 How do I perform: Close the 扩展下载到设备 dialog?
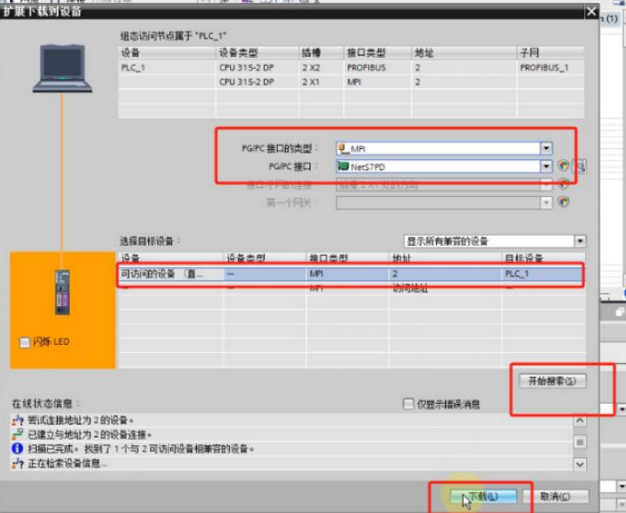pyautogui.click(x=592, y=12)
